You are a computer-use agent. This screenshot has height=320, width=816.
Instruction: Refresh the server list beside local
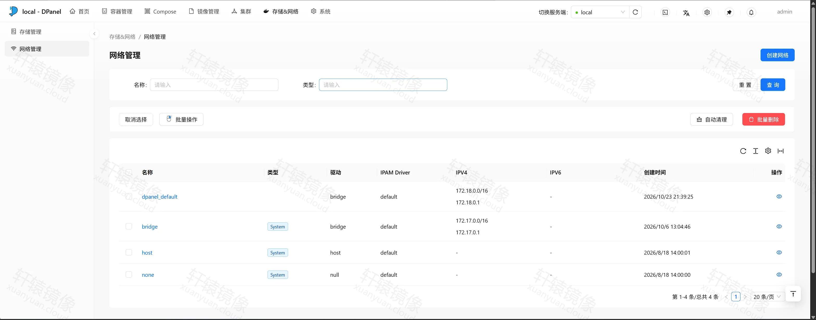[635, 12]
